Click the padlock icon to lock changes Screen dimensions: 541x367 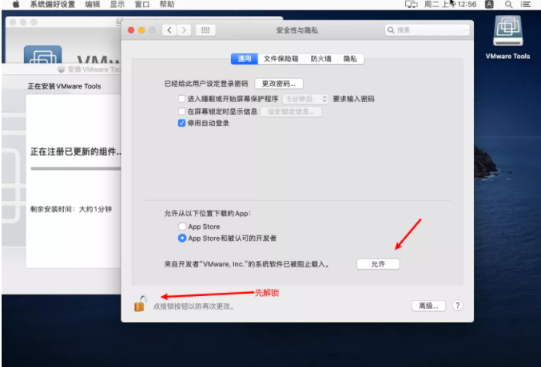(x=141, y=304)
